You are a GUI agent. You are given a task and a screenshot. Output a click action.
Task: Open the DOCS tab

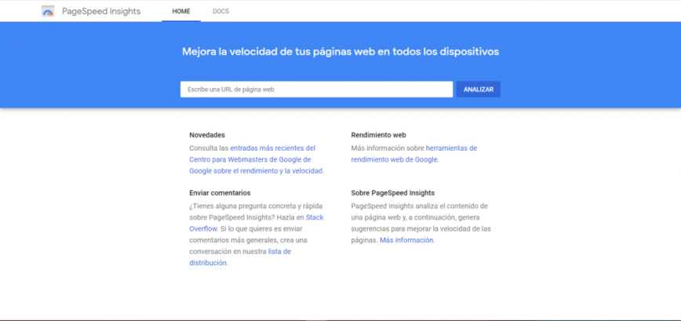[x=220, y=12]
